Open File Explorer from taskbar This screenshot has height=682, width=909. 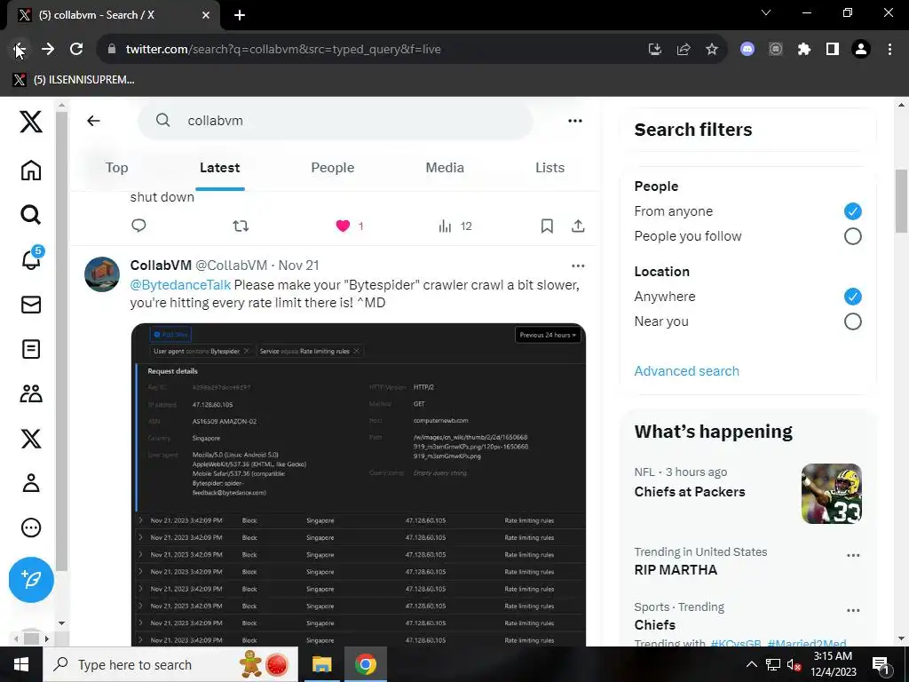pos(321,664)
